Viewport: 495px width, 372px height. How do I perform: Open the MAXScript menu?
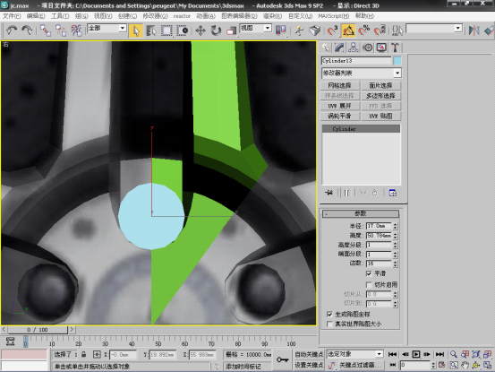pyautogui.click(x=333, y=16)
